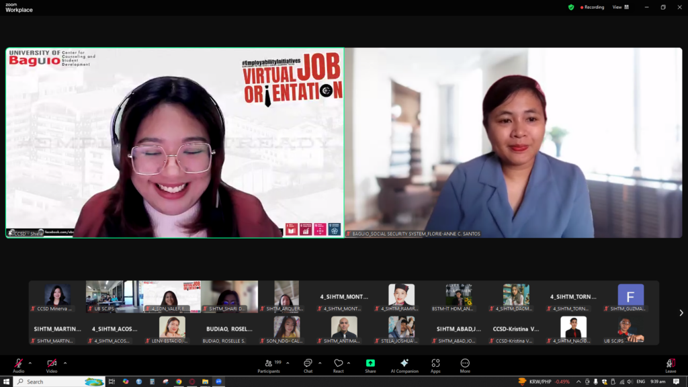Expand the Chat options caret
Screen dimensions: 688x387
[x=320, y=363]
